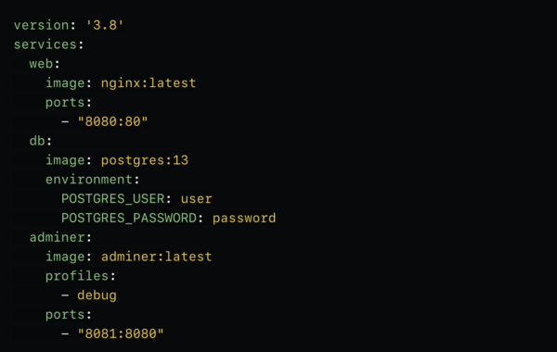Image resolution: width=557 pixels, height=352 pixels.
Task: Click the version key text
Action: [x=41, y=25]
